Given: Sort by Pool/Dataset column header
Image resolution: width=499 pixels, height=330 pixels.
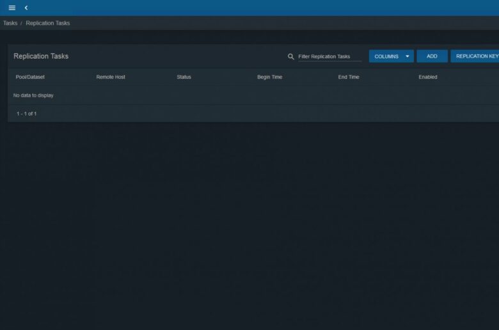Looking at the screenshot, I should [x=30, y=77].
